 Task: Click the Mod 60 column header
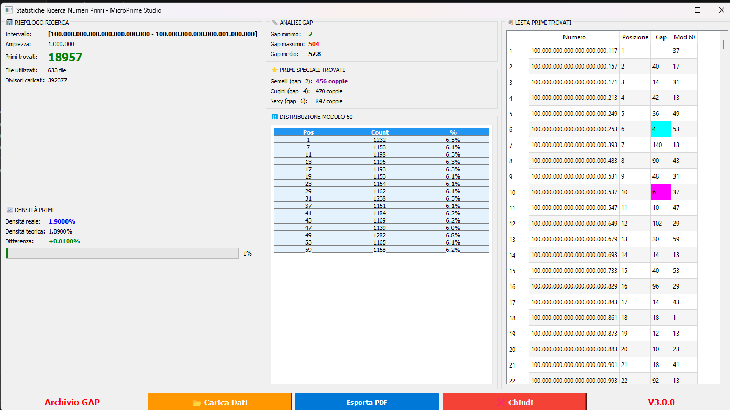pos(684,37)
